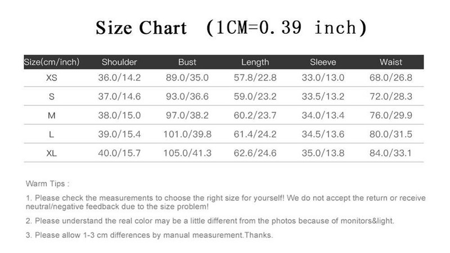
Task: Select the XS size row label
Action: 52,78
